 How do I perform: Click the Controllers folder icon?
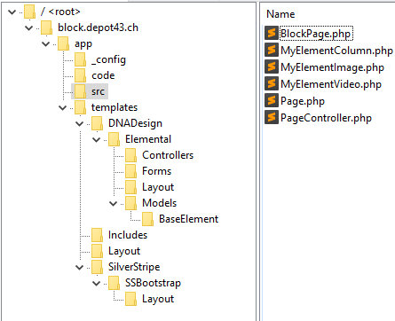pos(131,155)
